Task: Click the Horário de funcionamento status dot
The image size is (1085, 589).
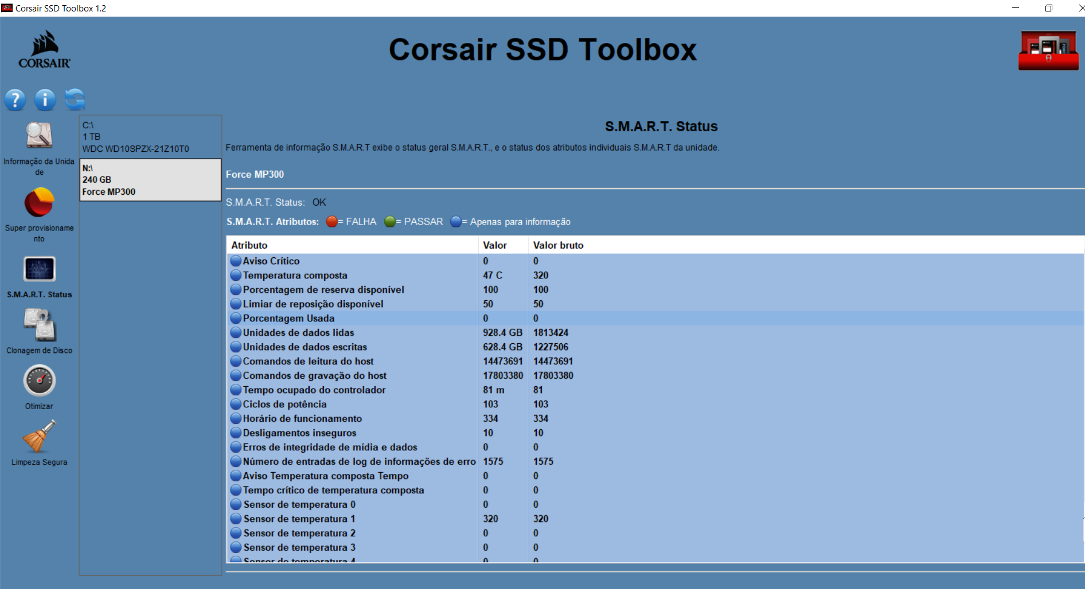Action: [236, 418]
